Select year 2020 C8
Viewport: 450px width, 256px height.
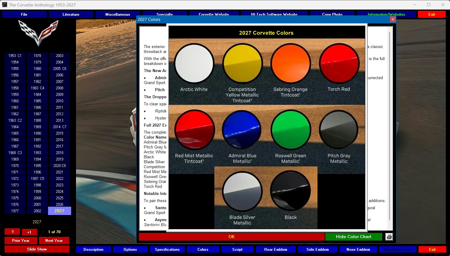(x=59, y=166)
